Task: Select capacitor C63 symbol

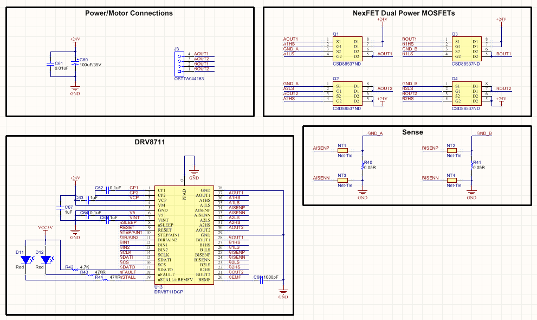Action: [88, 200]
